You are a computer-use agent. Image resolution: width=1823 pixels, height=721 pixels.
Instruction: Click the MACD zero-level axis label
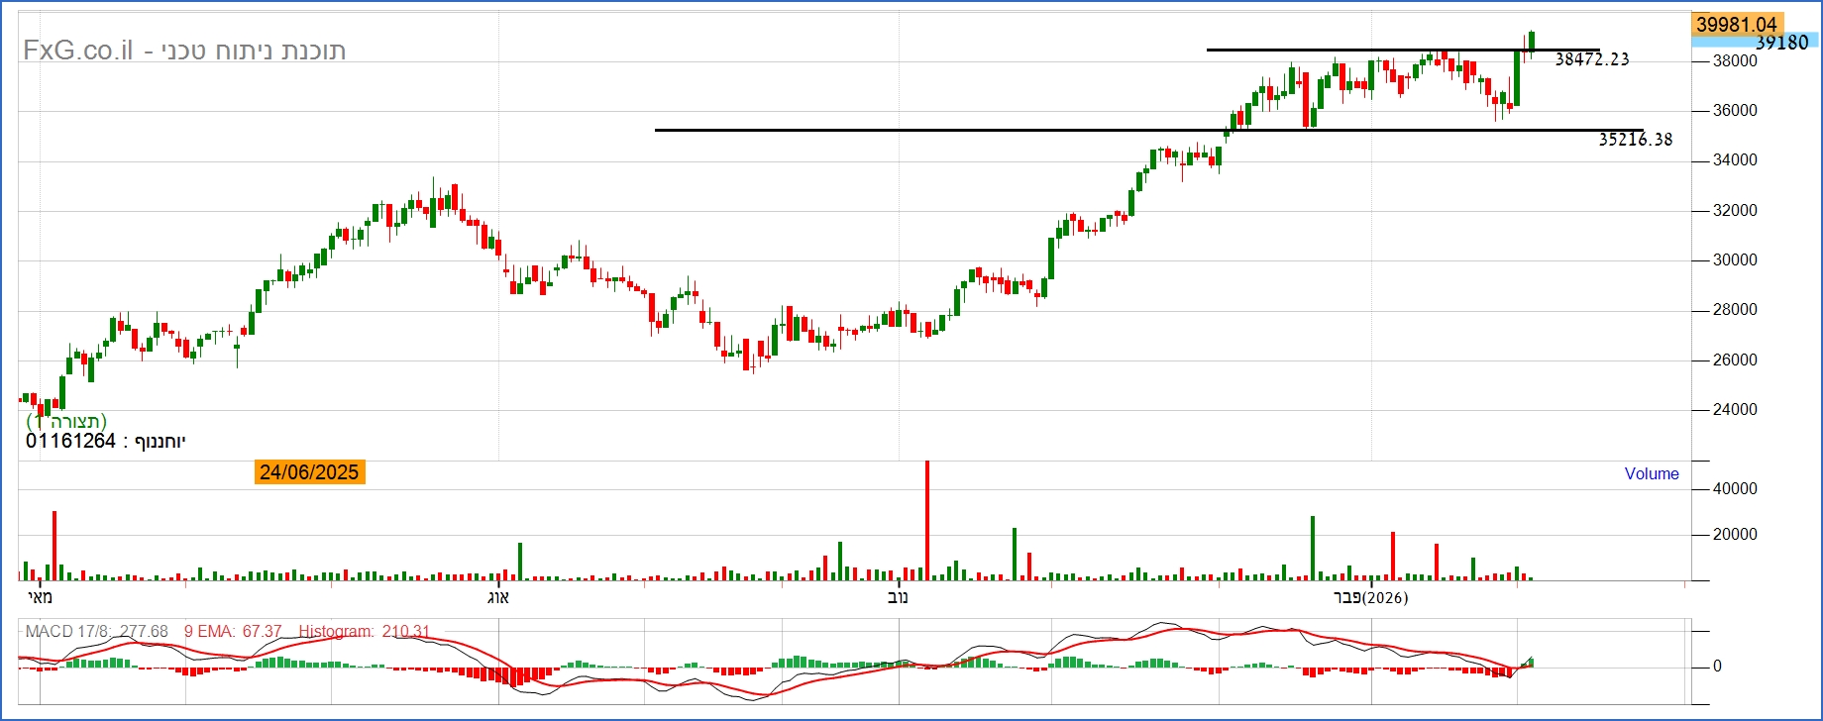(1718, 667)
